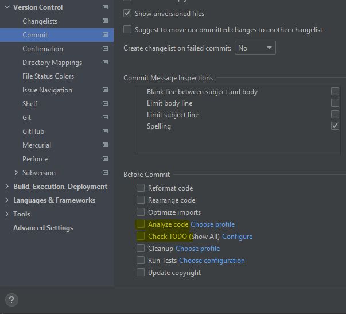
Task: Click Configure link for Check TODO
Action: [x=237, y=237]
